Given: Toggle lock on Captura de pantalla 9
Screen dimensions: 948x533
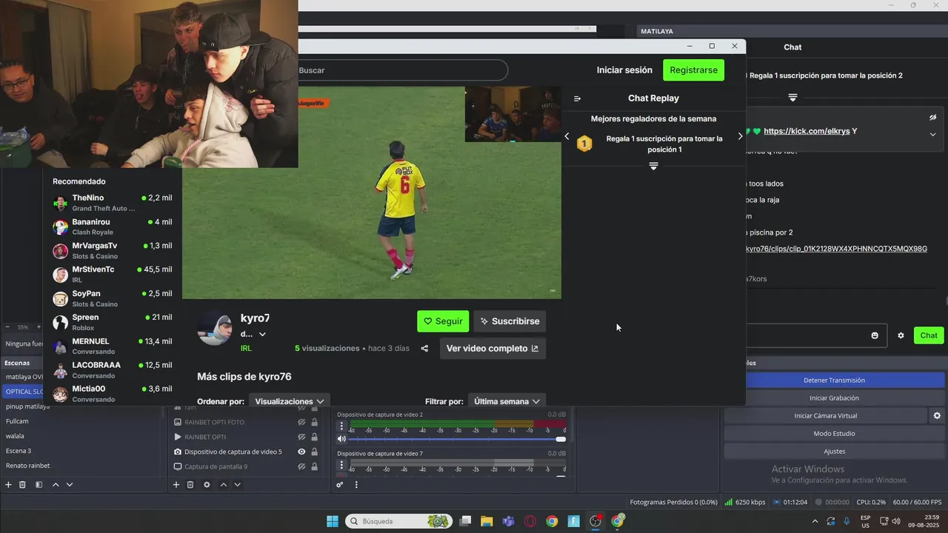Looking at the screenshot, I should pos(314,466).
